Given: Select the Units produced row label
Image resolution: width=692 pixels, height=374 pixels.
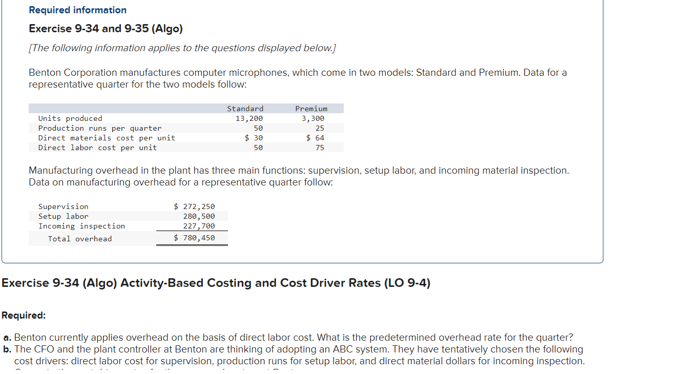Looking at the screenshot, I should (x=70, y=118).
